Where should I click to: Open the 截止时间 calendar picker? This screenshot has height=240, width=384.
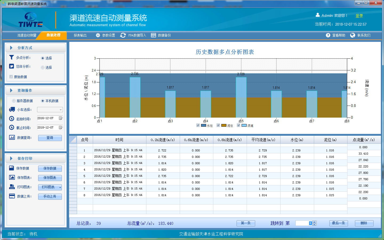point(61,127)
